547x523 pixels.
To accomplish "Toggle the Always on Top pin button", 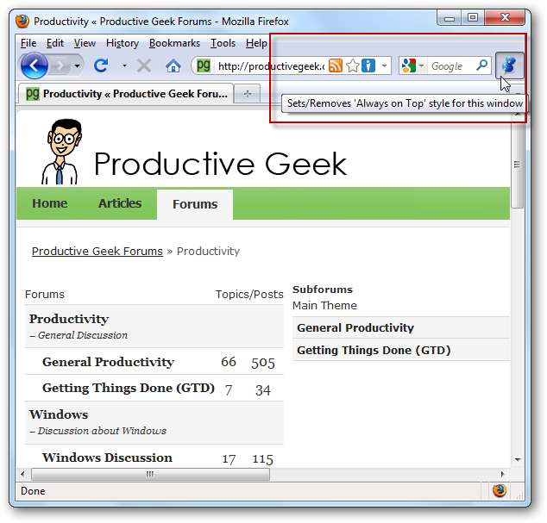I will [509, 65].
